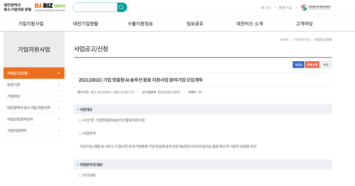This screenshot has height=186, width=355.
Task: Collapse the 사업공고/신청 sidebar section minus icon
Action: click(59, 73)
